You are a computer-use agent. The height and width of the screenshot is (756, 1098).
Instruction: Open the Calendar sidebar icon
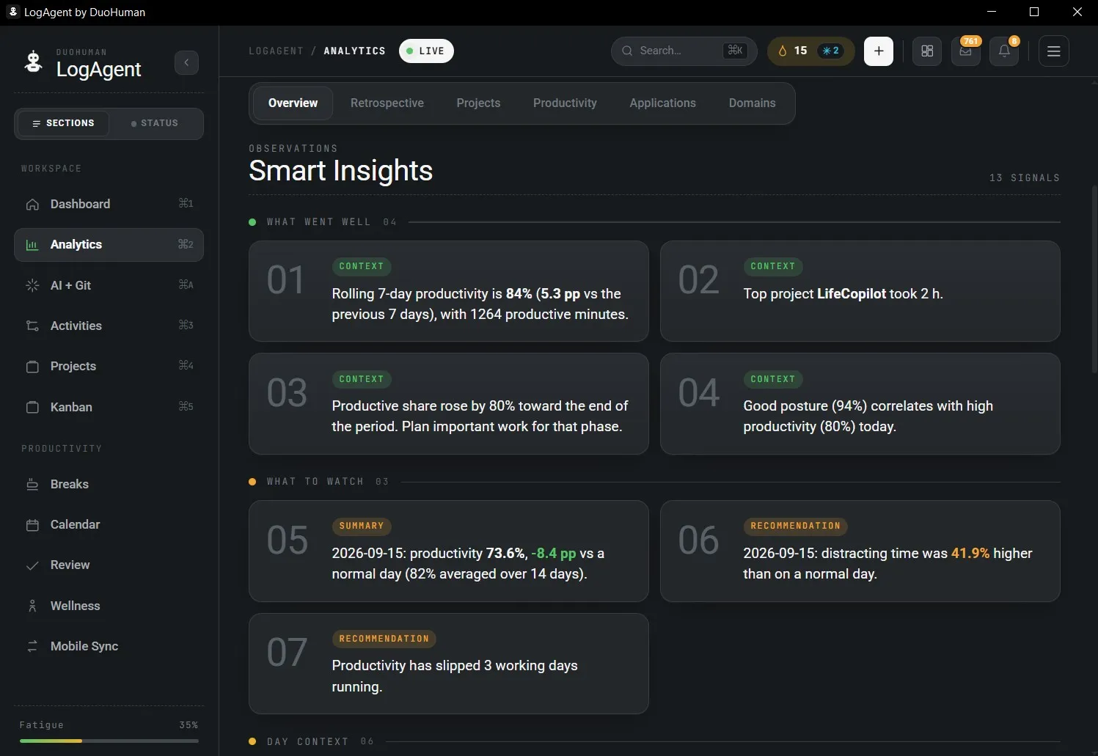[x=32, y=525]
